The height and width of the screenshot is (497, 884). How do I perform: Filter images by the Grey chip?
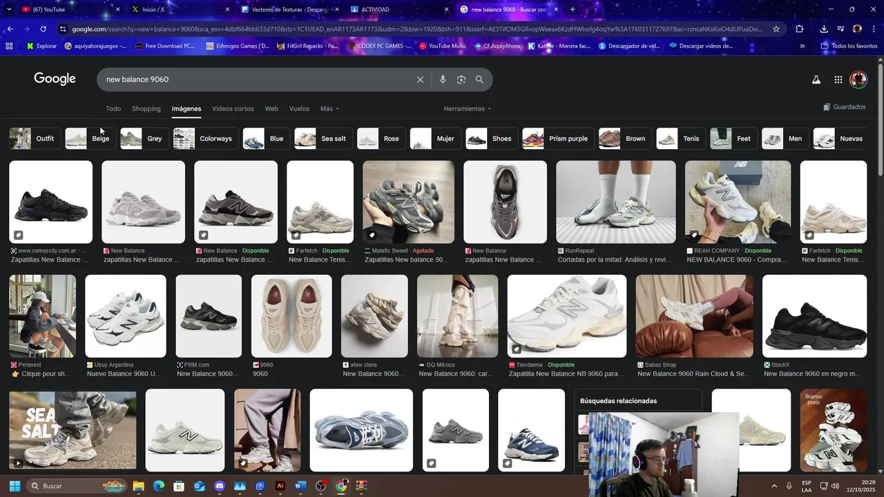coord(144,139)
